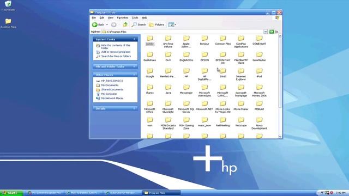Select the Microsoft Silverlight folder

tap(168, 107)
